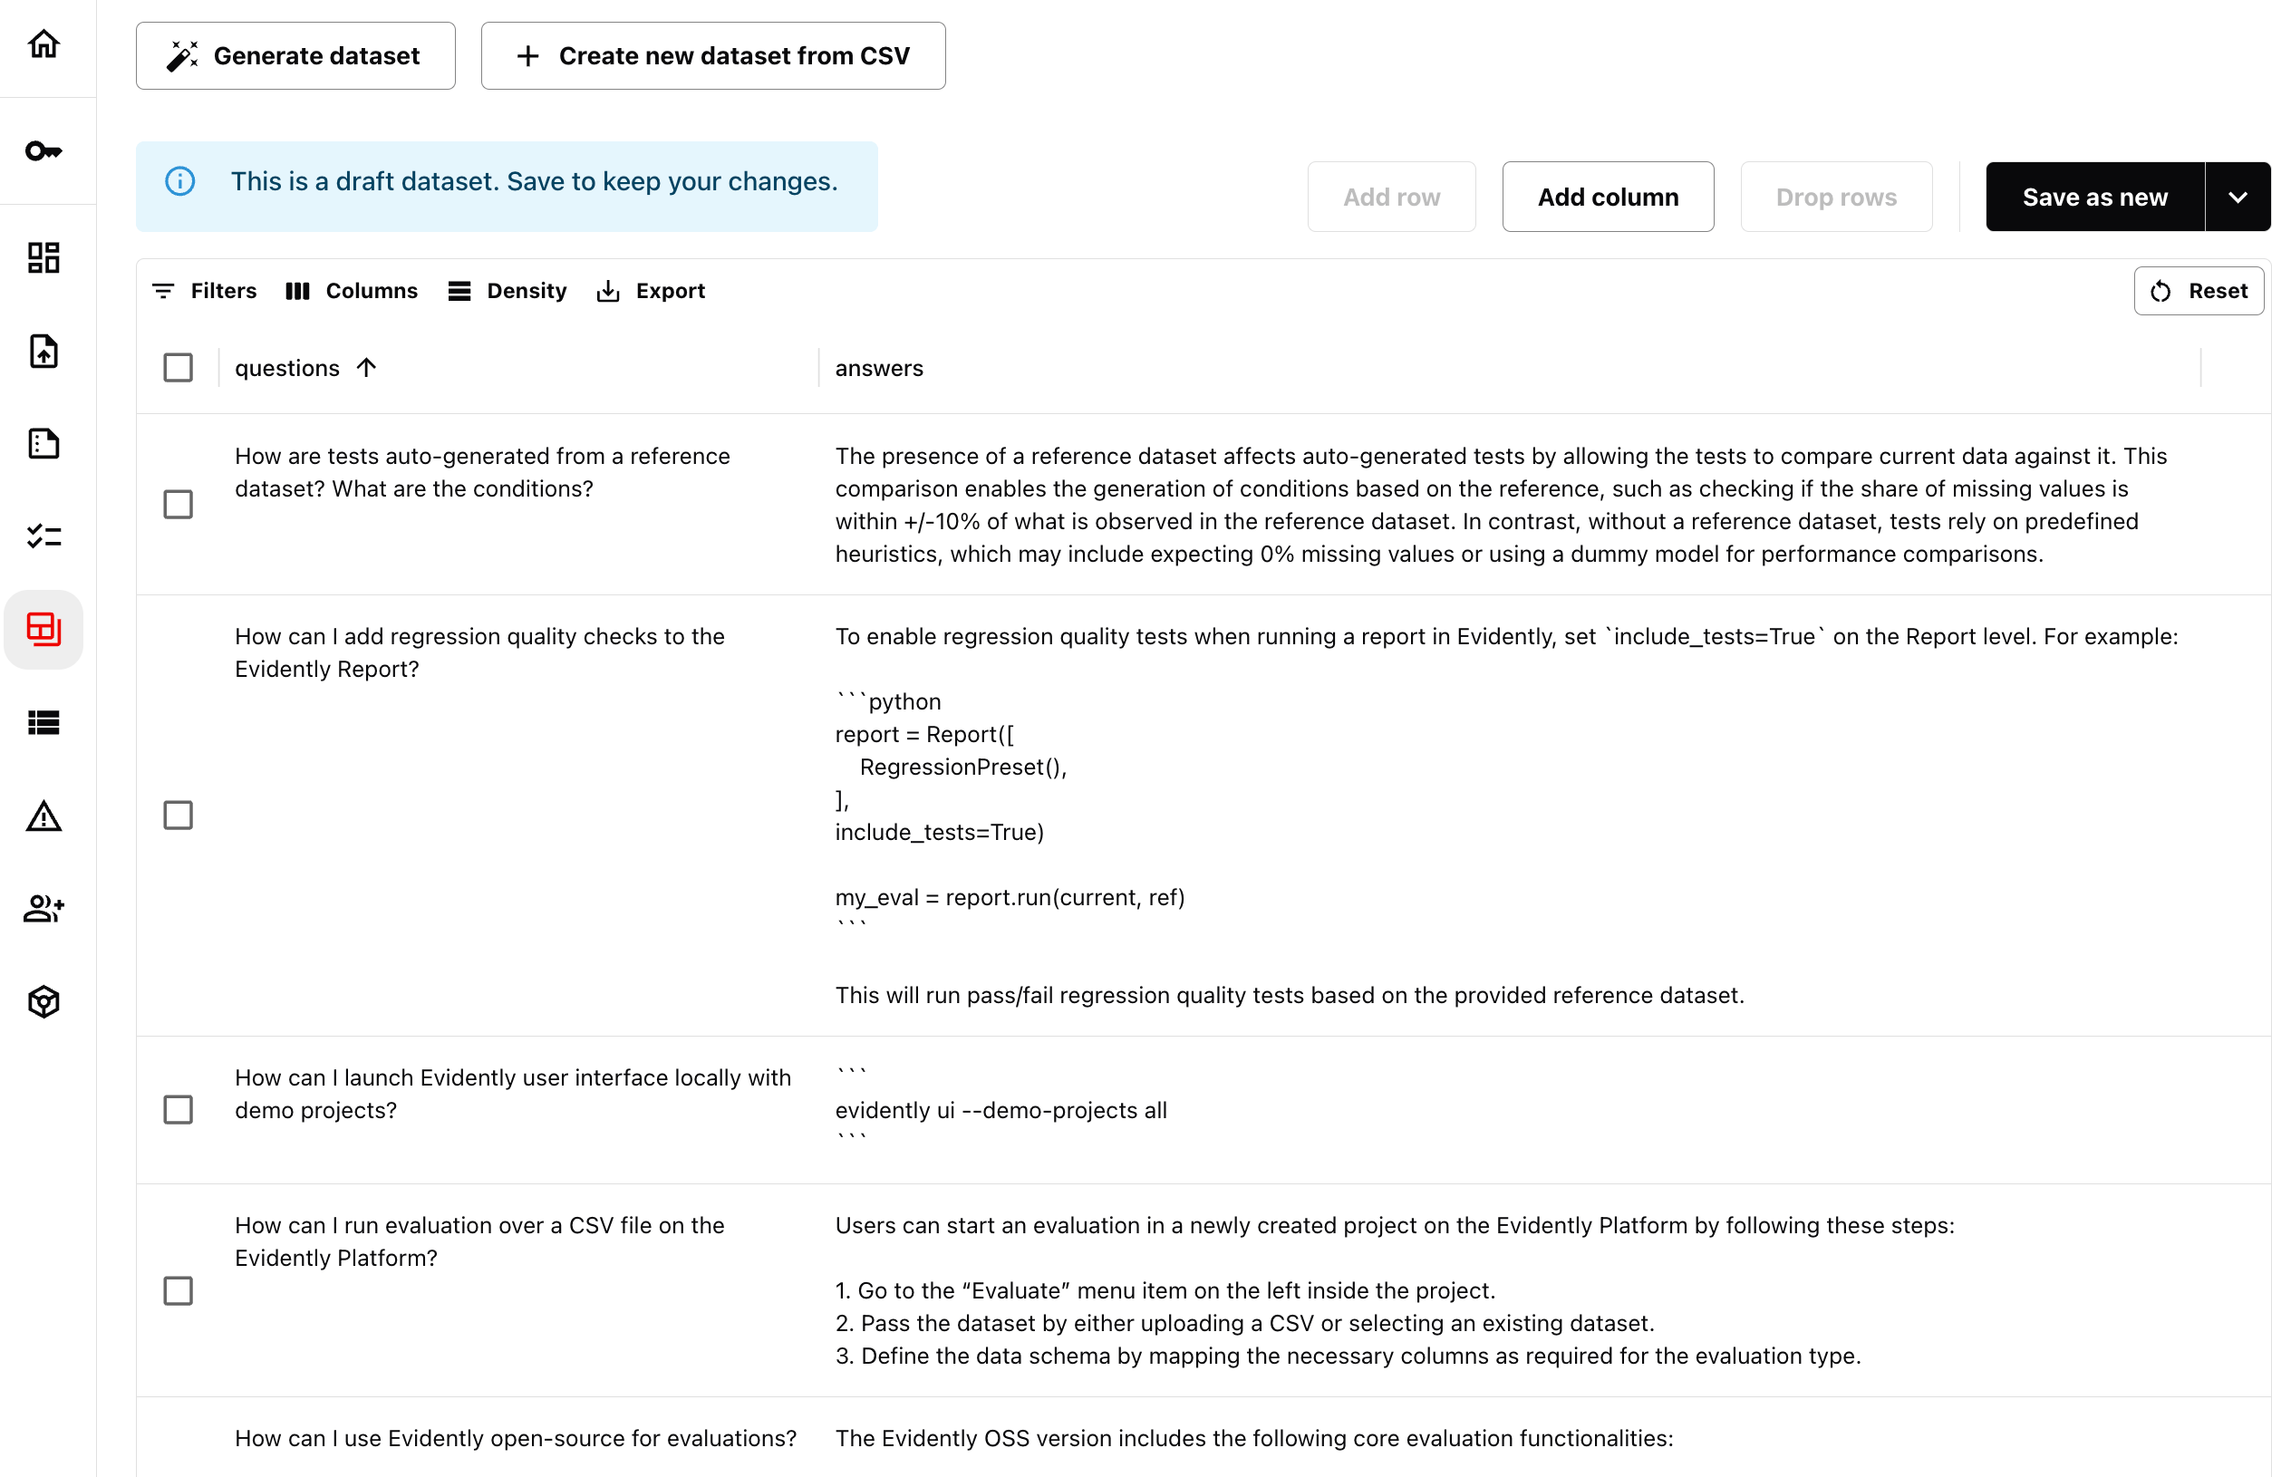Open the Density options

[507, 291]
